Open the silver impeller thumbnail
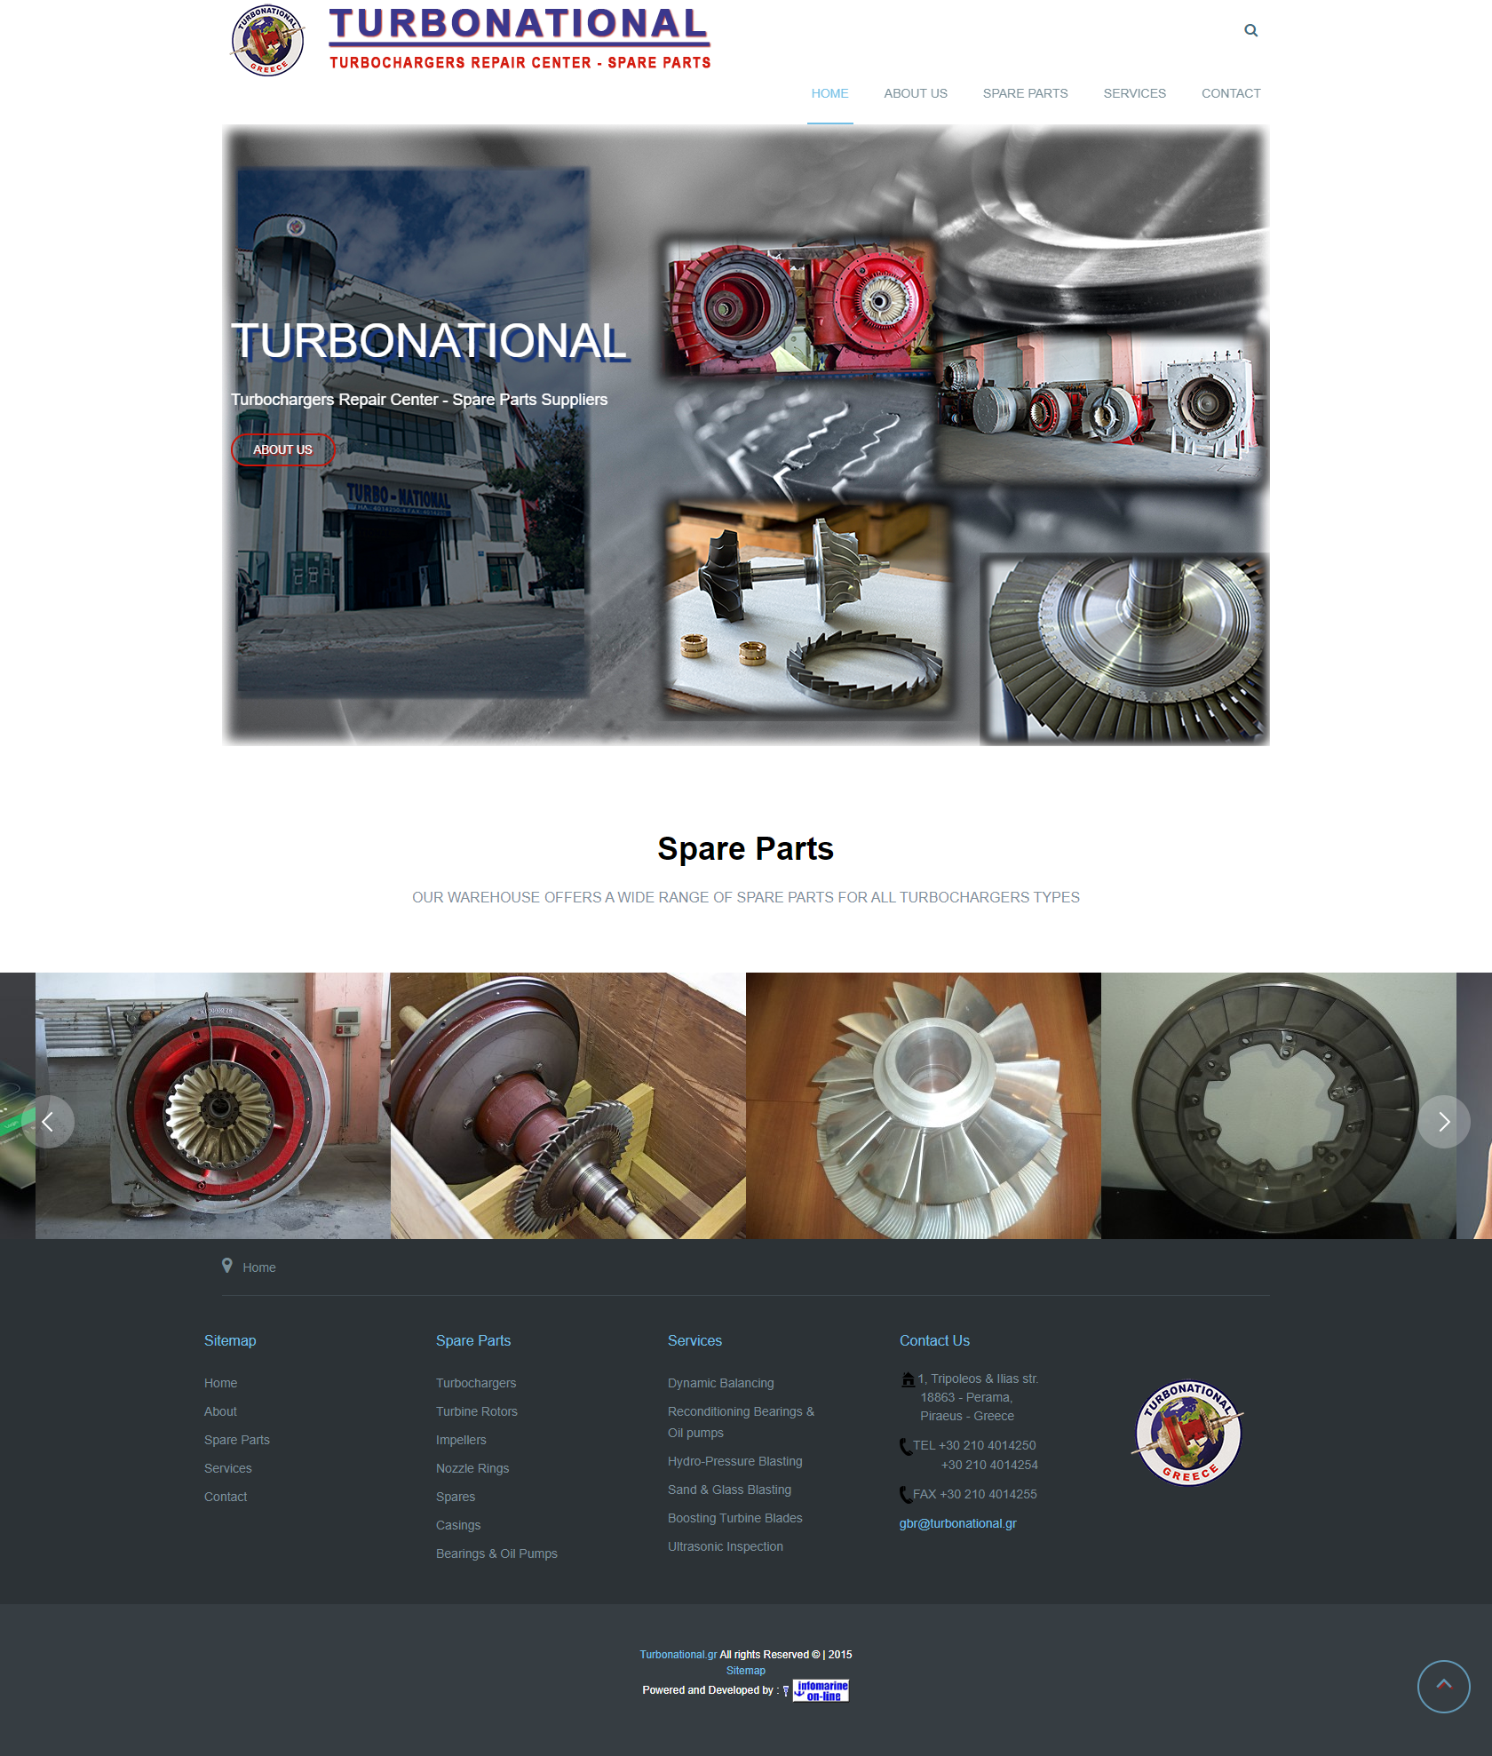Image resolution: width=1492 pixels, height=1756 pixels. pyautogui.click(x=923, y=1106)
